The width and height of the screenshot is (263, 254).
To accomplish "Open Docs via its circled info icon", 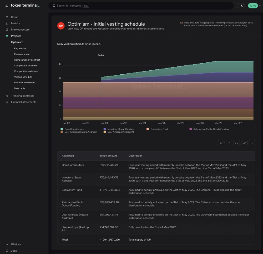I will [x=7, y=251].
